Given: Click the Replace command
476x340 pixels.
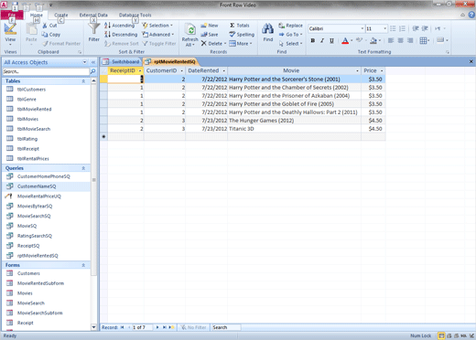Looking at the screenshot, I should coord(290,26).
